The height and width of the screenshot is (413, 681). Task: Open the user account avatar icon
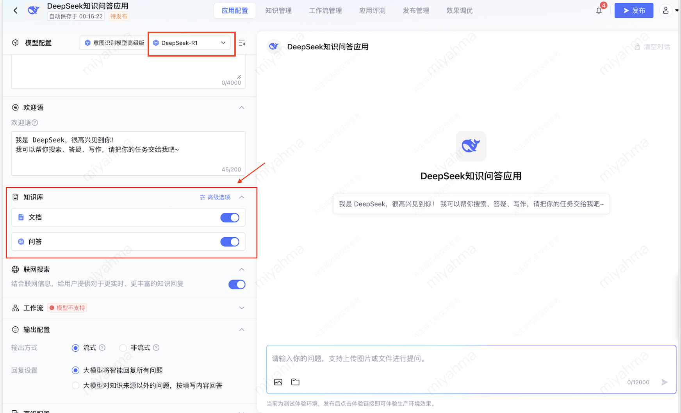(x=666, y=11)
